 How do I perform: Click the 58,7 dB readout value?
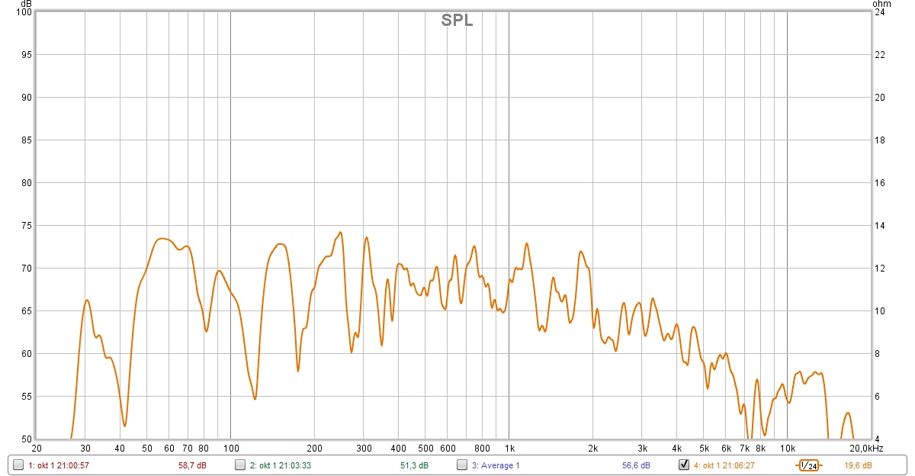point(192,465)
